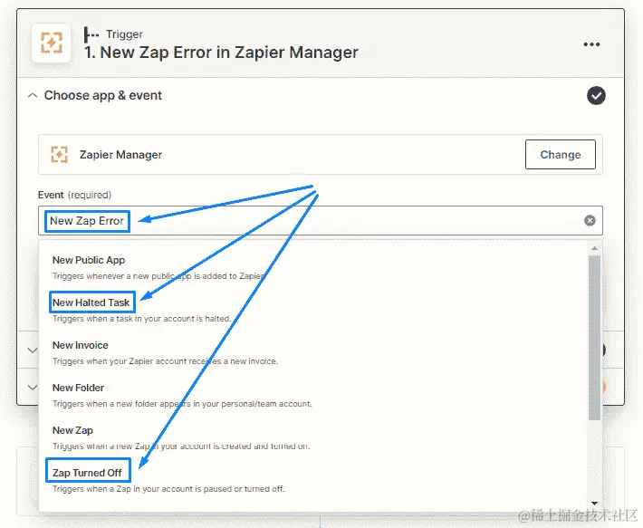643x528 pixels.
Task: Click the dropdown list scroll up arrow
Action: 594,248
